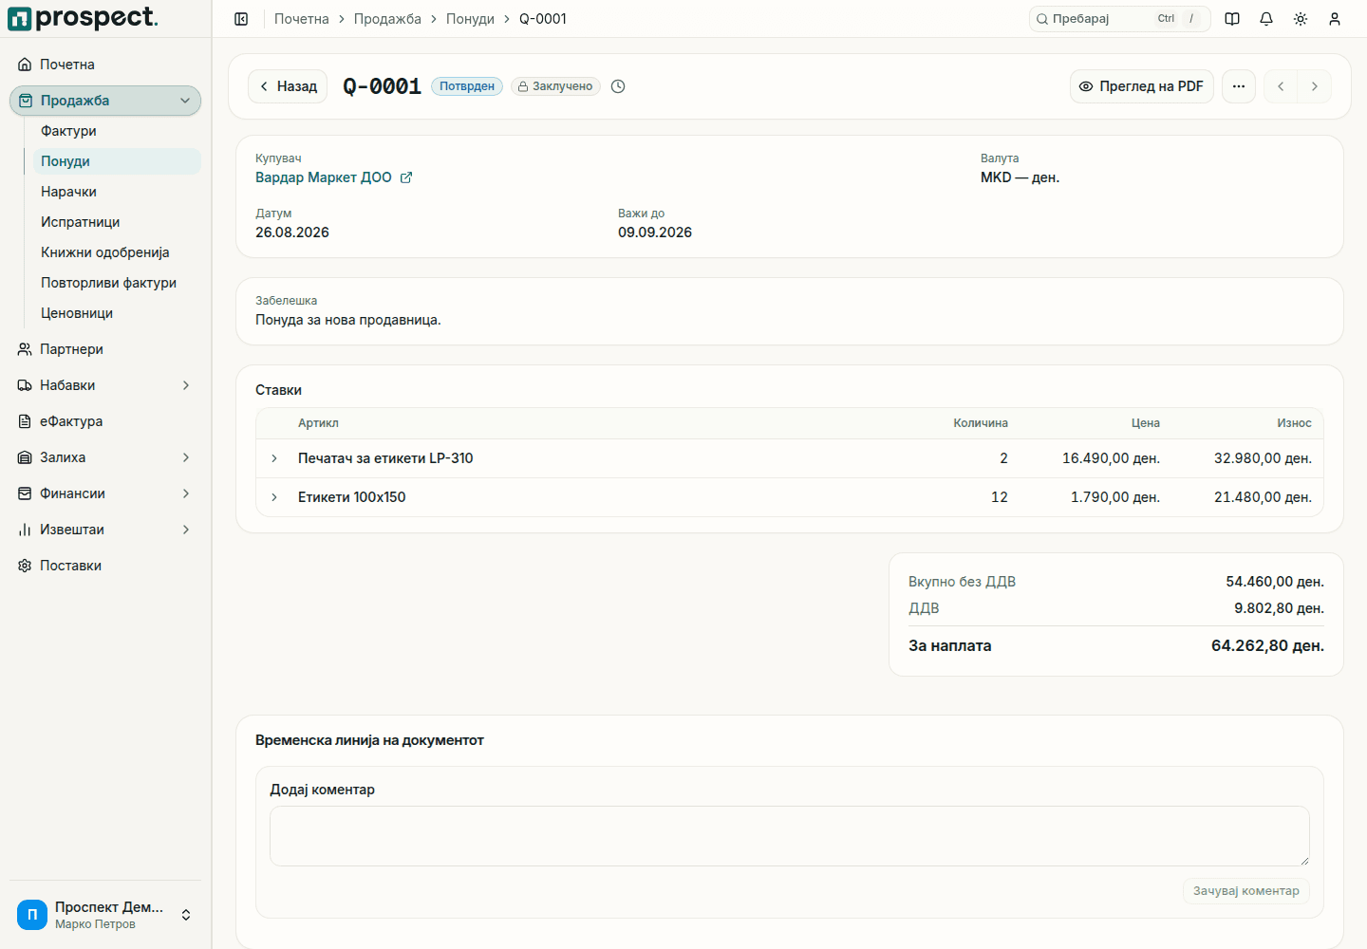The image size is (1367, 949).
Task: Click the Назад back button
Action: [x=288, y=86]
